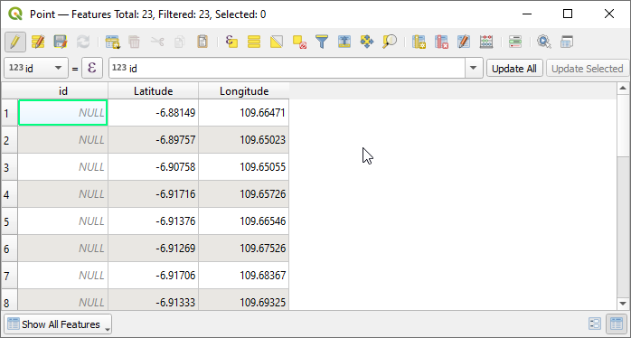Click latitude cell -6.91269
Image resolution: width=631 pixels, height=338 pixels.
[x=154, y=249]
